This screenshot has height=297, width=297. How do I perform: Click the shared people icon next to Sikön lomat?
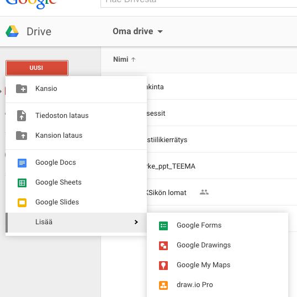(204, 192)
